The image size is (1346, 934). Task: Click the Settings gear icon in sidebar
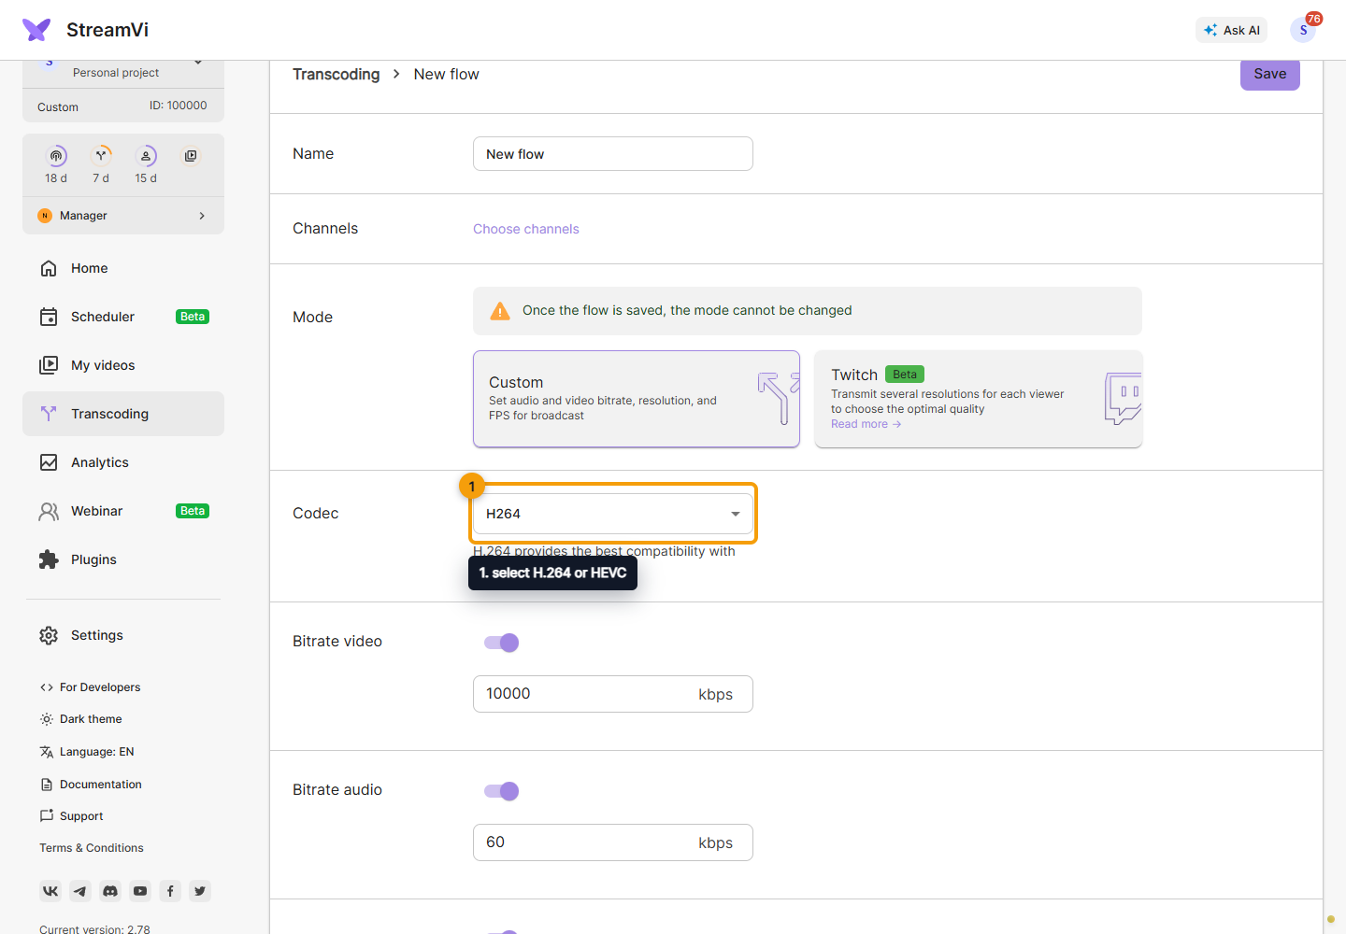pyautogui.click(x=49, y=635)
